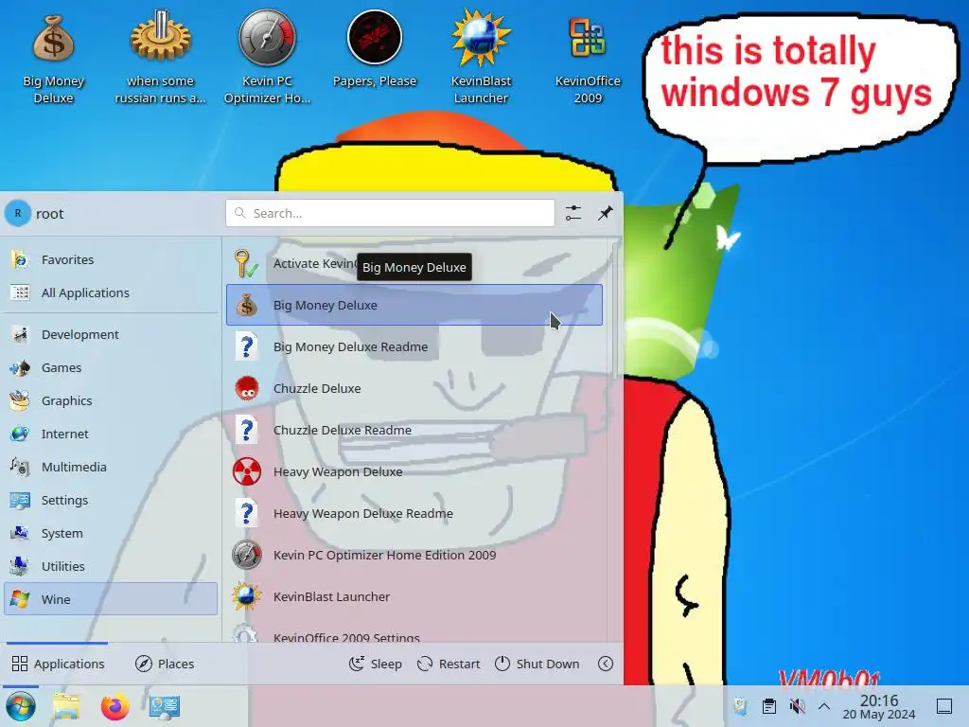Open the clock showing 20:16
This screenshot has height=727, width=969.
[879, 706]
